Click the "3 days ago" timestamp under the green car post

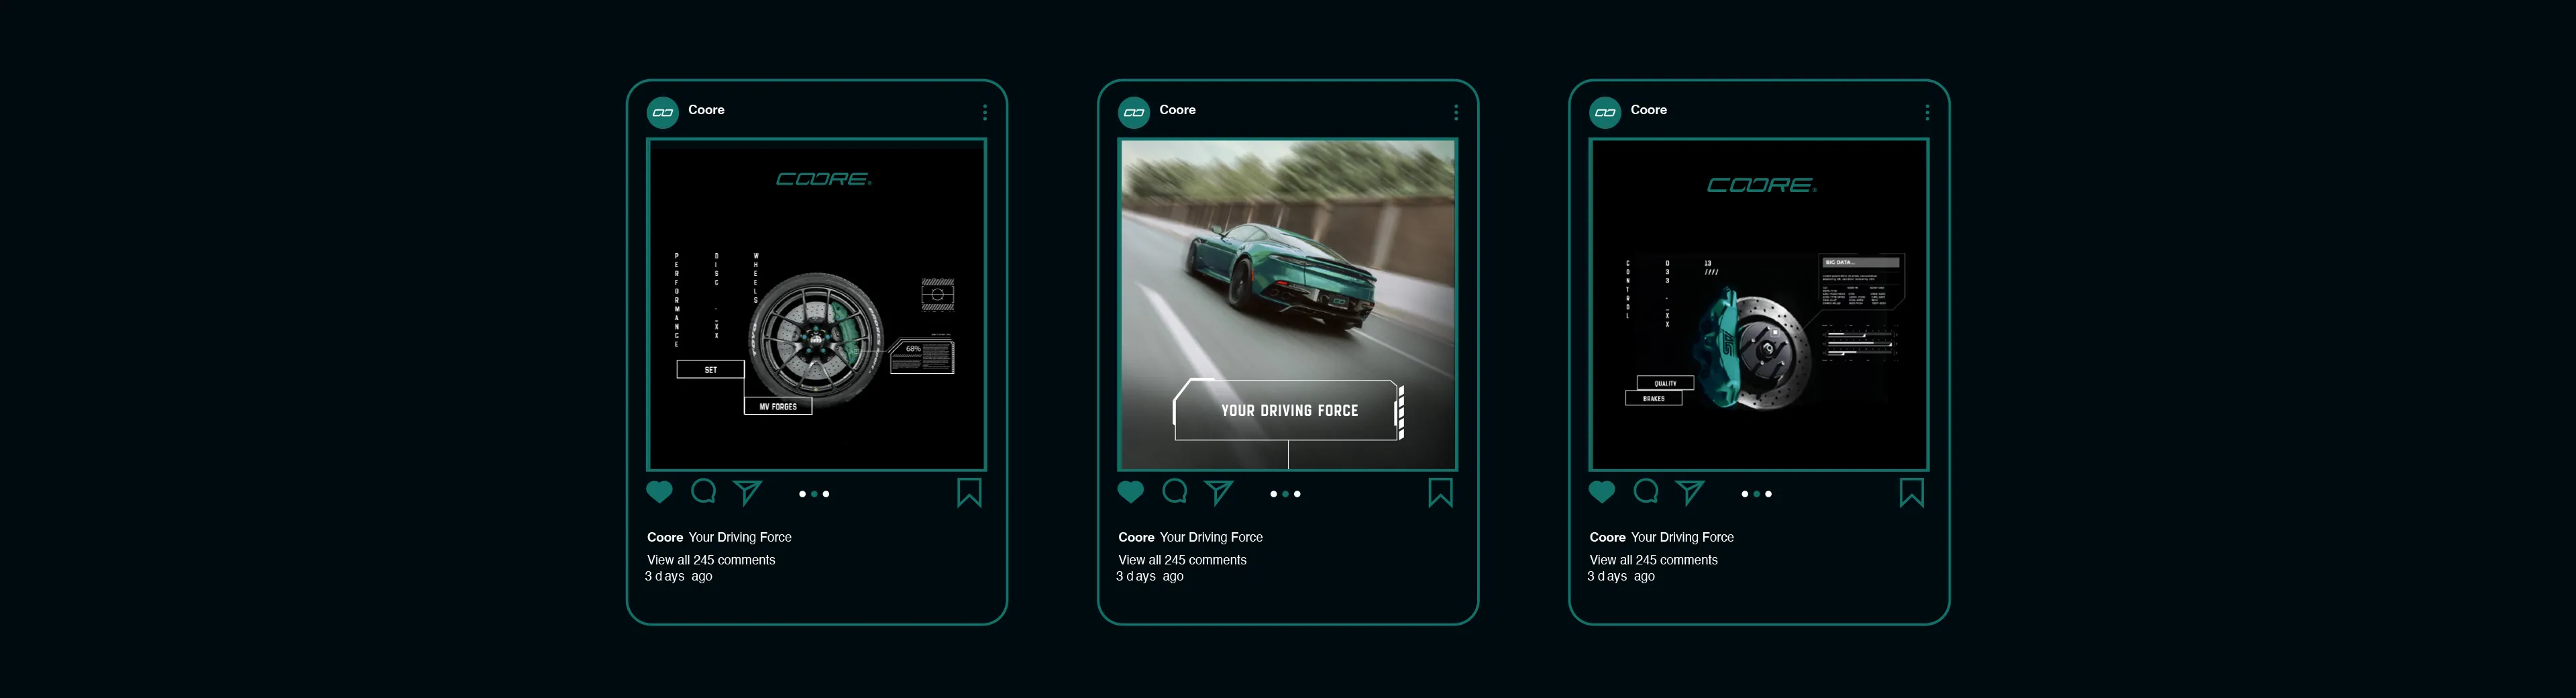1150,576
